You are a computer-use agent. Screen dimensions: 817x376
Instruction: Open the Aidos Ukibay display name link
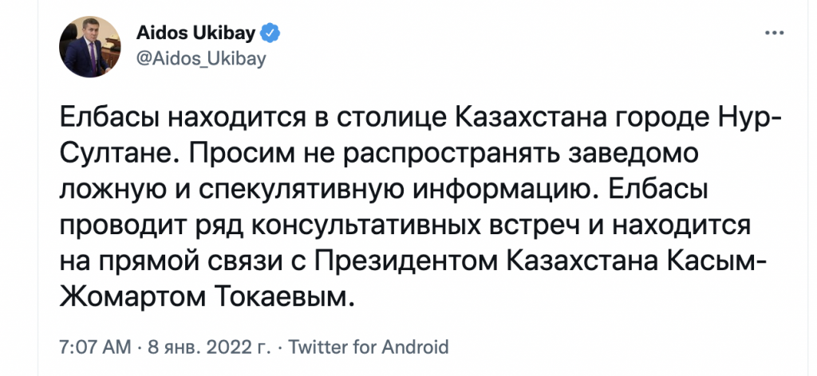pyautogui.click(x=196, y=33)
